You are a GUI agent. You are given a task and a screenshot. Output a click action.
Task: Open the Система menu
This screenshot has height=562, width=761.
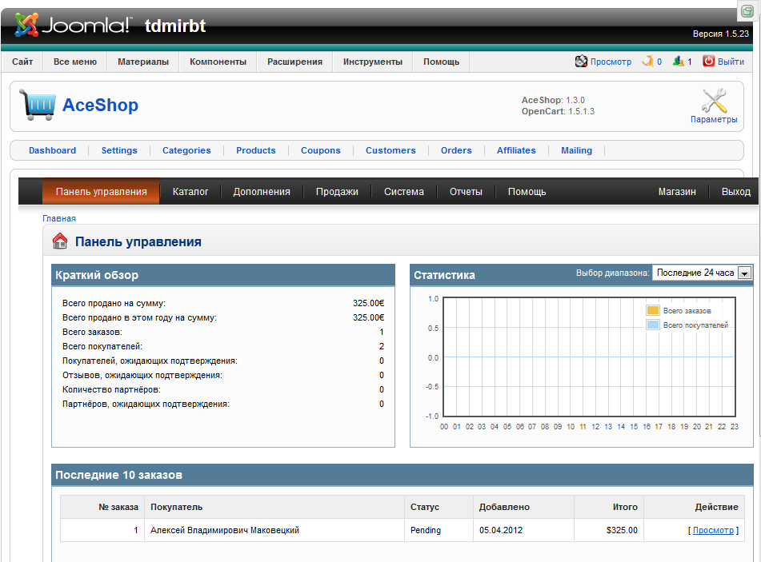point(404,192)
